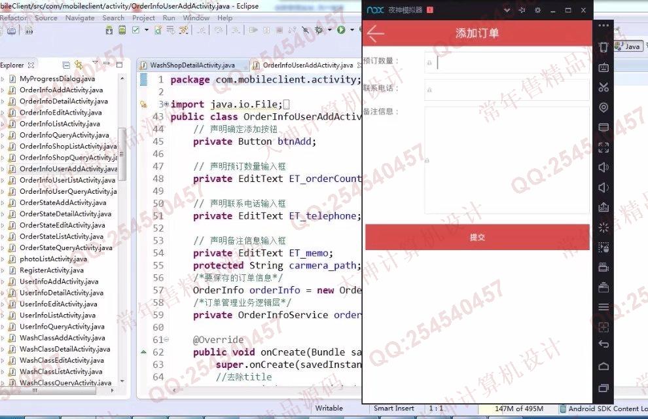Switch to OrderInfoUserAddActivity.java editor tab
Image resolution: width=648 pixels, height=419 pixels.
pyautogui.click(x=308, y=65)
